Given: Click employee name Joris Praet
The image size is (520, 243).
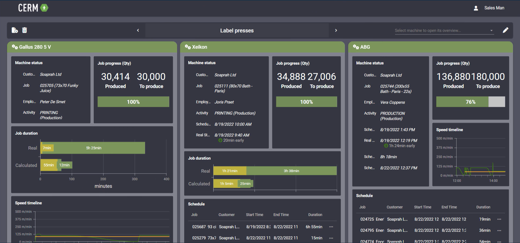Looking at the screenshot, I should click(224, 102).
